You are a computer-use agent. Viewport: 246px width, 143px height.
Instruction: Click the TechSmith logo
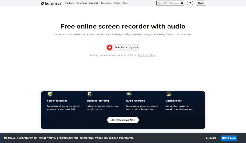coord(51,3)
